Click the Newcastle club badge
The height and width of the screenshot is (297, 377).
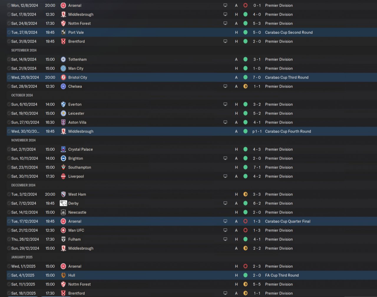pos(63,212)
